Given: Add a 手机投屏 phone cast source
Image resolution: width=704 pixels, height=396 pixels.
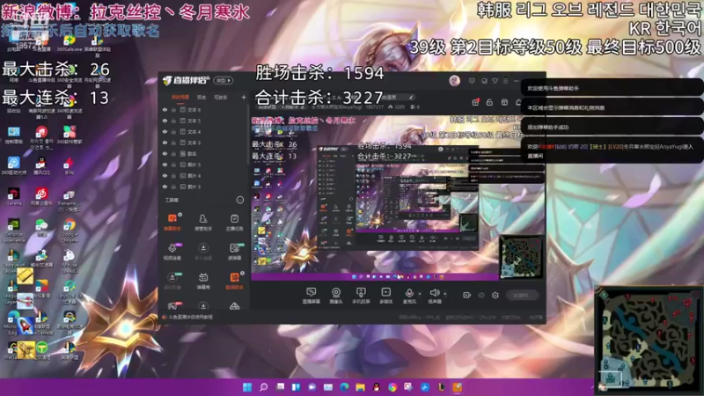Looking at the screenshot, I should point(361,296).
